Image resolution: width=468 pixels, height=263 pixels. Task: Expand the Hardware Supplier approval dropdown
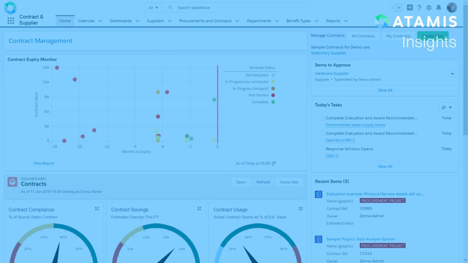tap(452, 74)
